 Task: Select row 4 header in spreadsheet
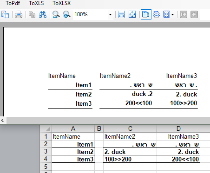point(46,159)
